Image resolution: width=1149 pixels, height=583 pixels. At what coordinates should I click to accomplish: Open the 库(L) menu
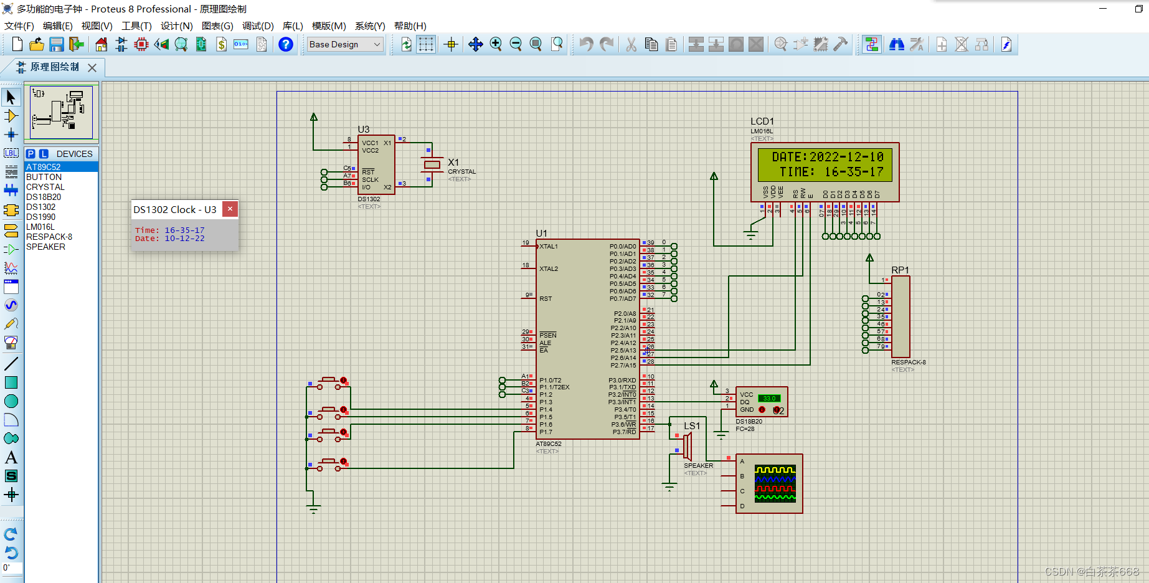pyautogui.click(x=293, y=26)
